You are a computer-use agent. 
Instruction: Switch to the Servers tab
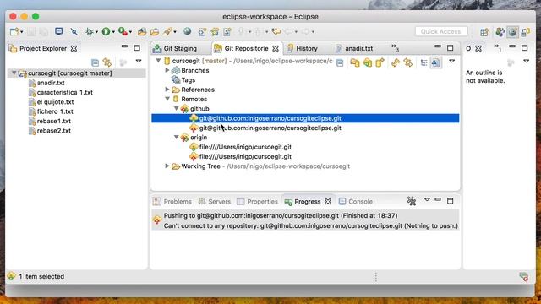click(x=214, y=202)
